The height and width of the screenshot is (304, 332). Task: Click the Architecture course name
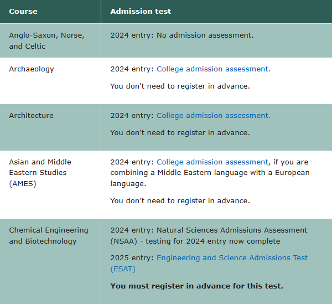(31, 116)
